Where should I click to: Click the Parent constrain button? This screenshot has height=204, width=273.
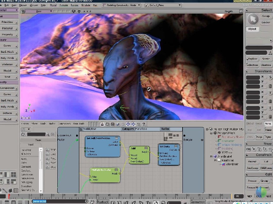pyautogui.click(x=252, y=161)
